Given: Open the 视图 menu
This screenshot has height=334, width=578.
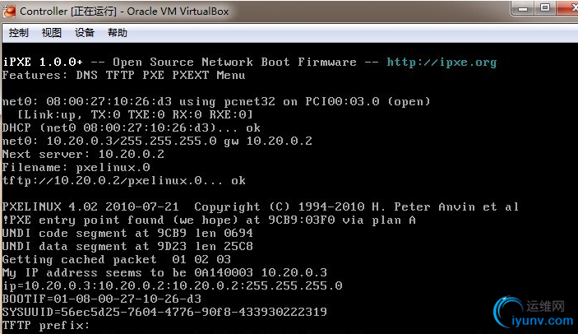Looking at the screenshot, I should click(51, 33).
